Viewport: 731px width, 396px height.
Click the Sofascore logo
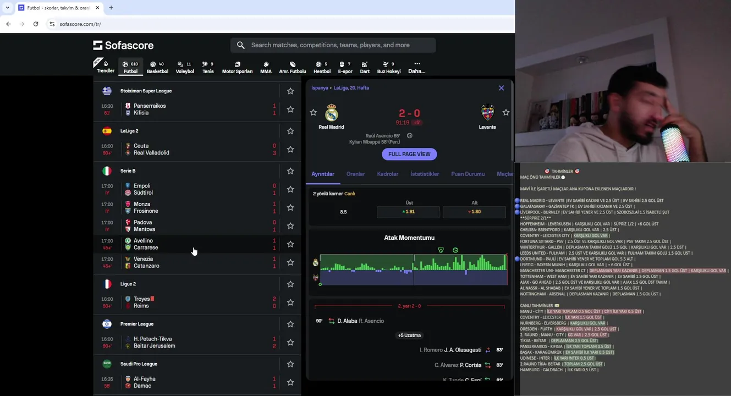click(123, 45)
